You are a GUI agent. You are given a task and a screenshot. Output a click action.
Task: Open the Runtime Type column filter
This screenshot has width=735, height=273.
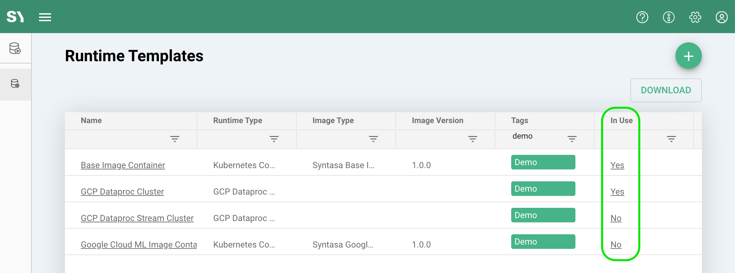pyautogui.click(x=274, y=139)
